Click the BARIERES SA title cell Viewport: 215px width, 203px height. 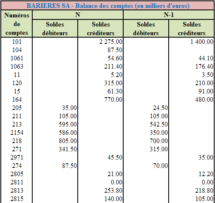(x=107, y=6)
